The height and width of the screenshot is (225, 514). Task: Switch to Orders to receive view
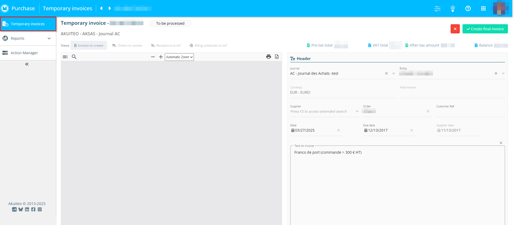coord(127,46)
